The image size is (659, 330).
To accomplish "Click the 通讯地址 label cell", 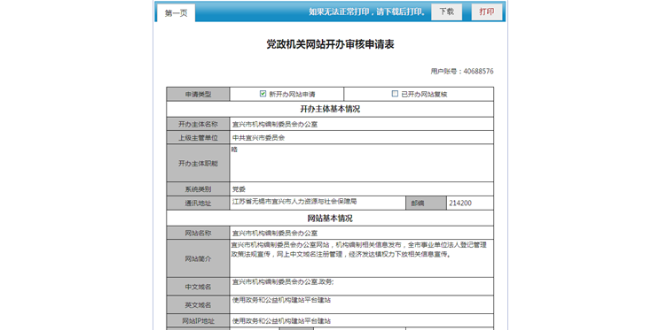I will point(198,203).
